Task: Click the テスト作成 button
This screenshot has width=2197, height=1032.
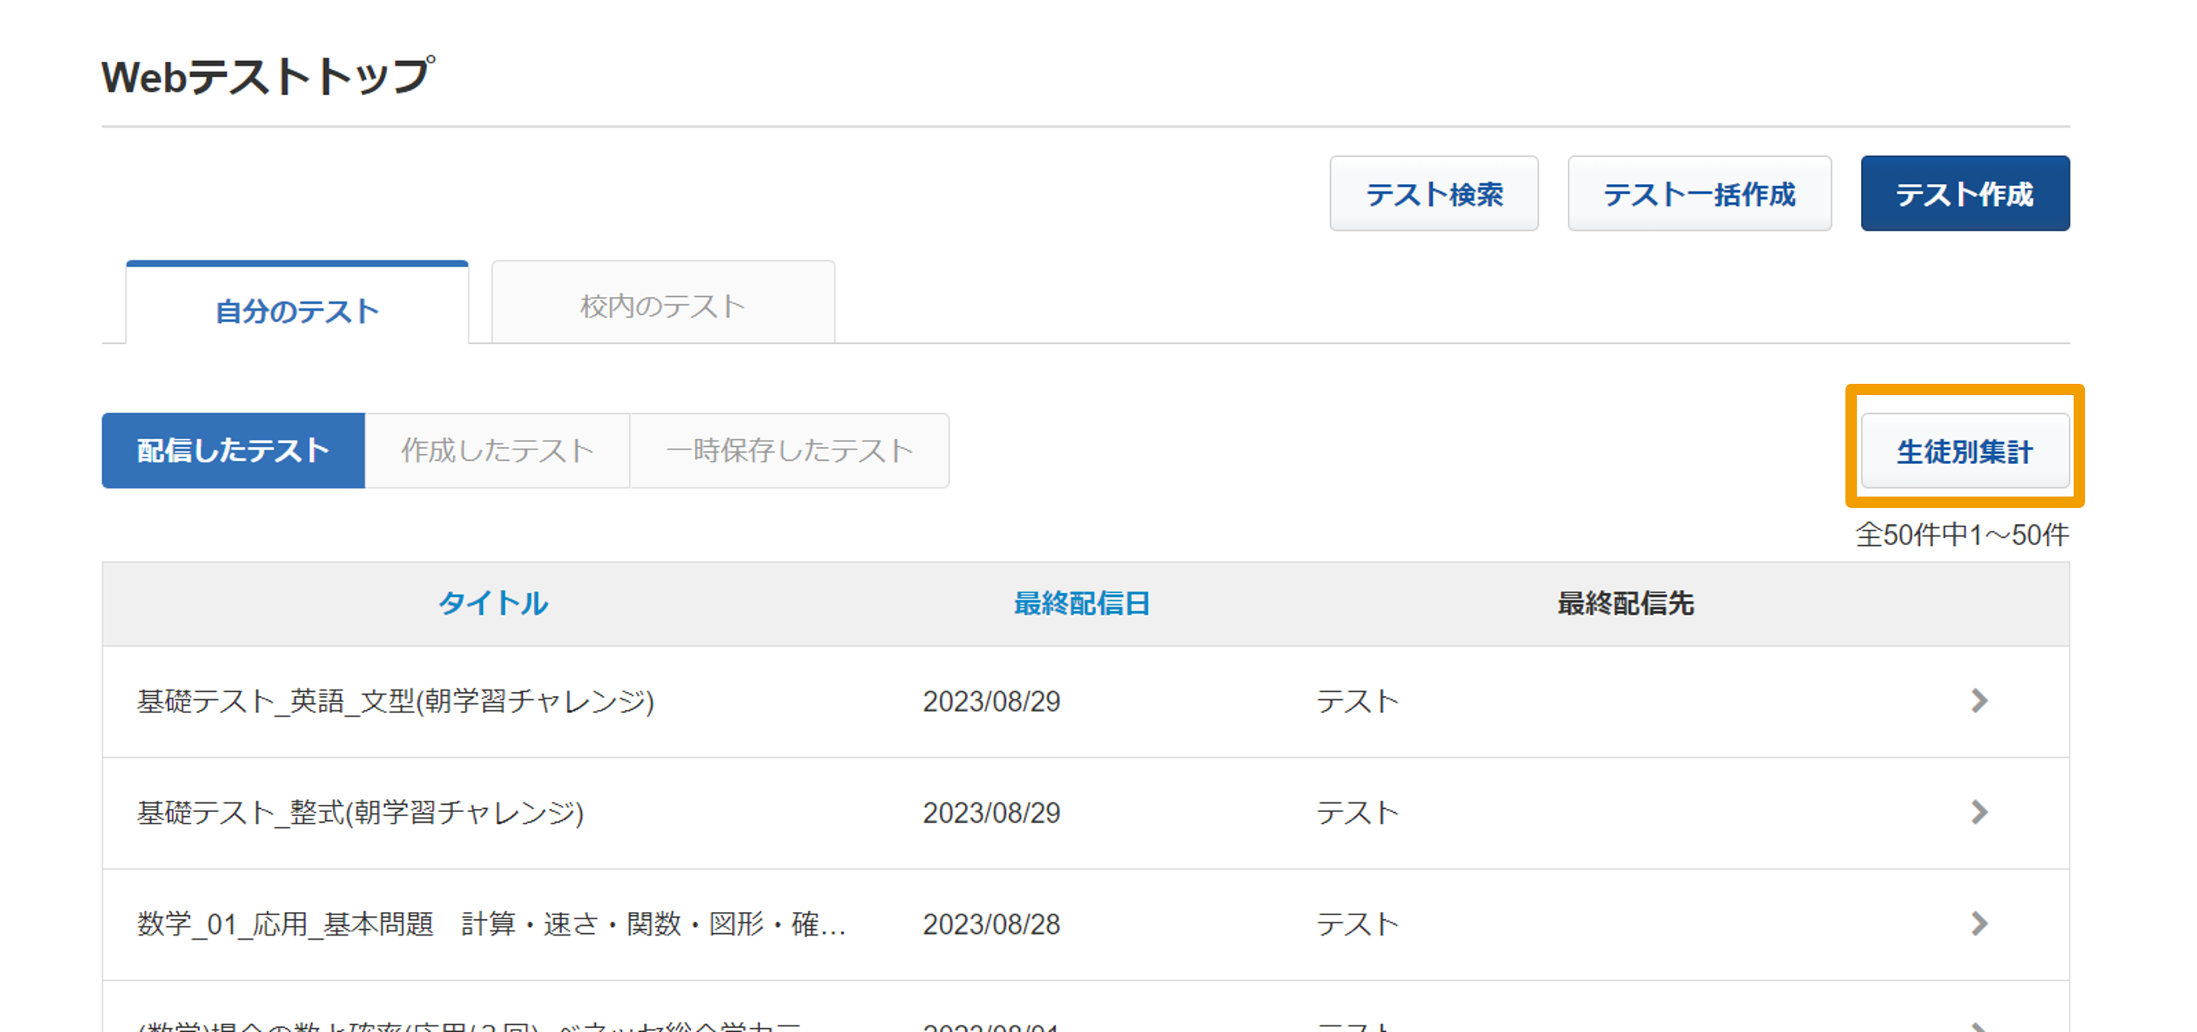Action: (1964, 193)
